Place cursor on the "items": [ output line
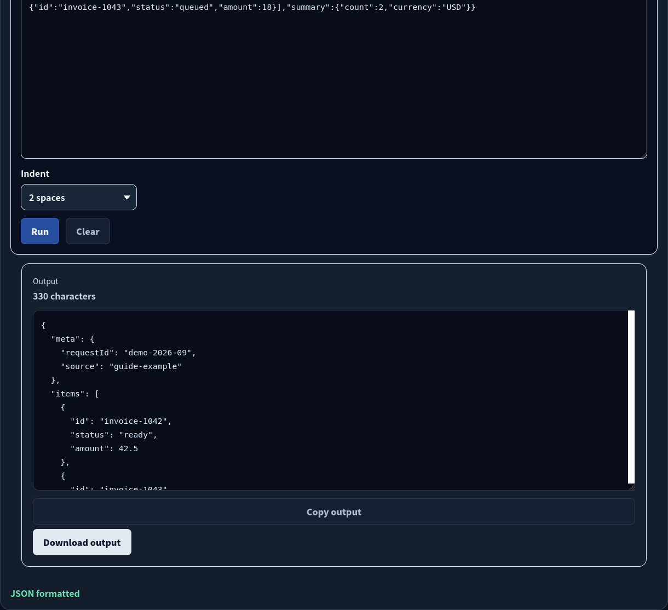Screen dimensions: 668x610 pos(75,394)
